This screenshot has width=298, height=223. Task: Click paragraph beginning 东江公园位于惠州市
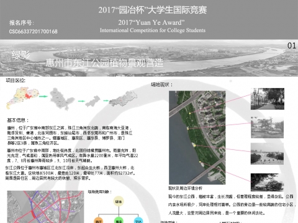[x=70, y=173]
